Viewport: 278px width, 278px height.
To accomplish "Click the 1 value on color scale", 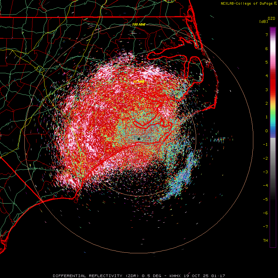I will point(267,117).
